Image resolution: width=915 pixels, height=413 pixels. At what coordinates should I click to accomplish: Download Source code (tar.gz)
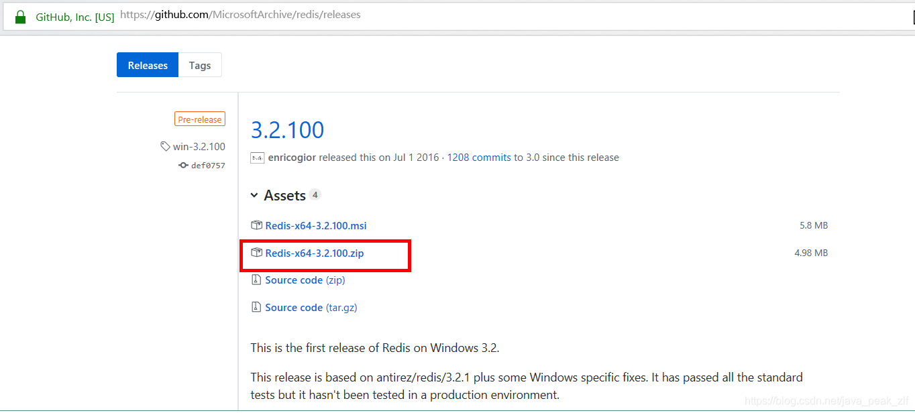(311, 308)
